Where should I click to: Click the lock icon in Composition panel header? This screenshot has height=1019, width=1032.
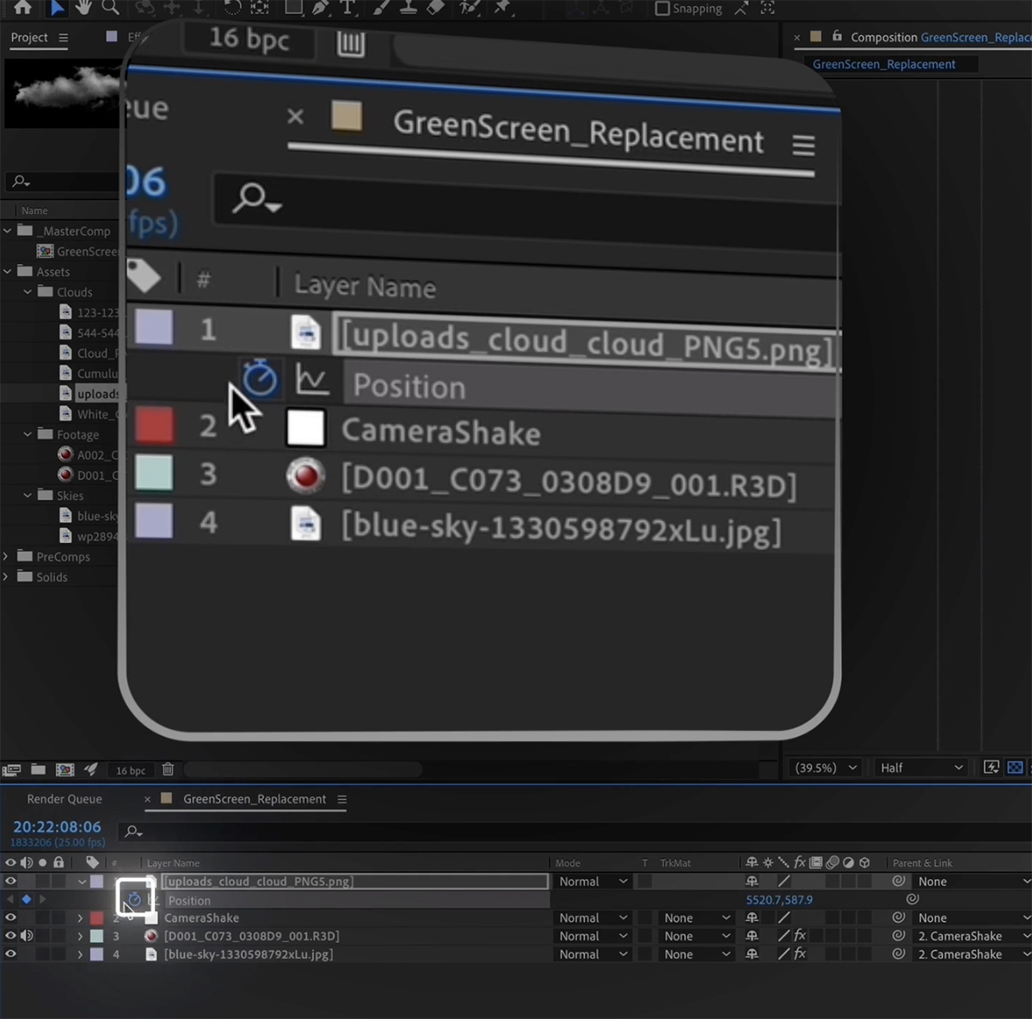tap(837, 36)
